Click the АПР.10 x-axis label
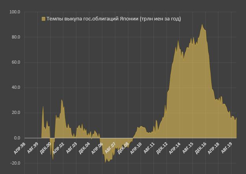Screen dimensions: 246x174 pos(136,147)
